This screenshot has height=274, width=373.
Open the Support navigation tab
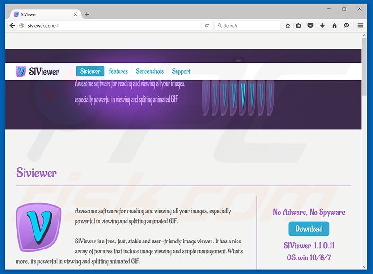point(181,71)
